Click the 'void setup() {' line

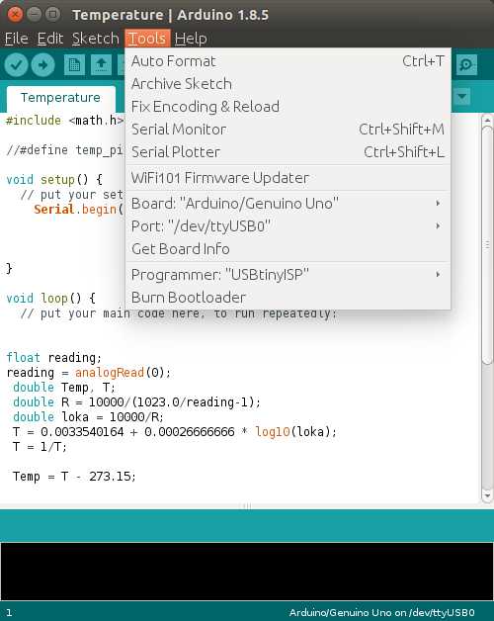tap(54, 179)
